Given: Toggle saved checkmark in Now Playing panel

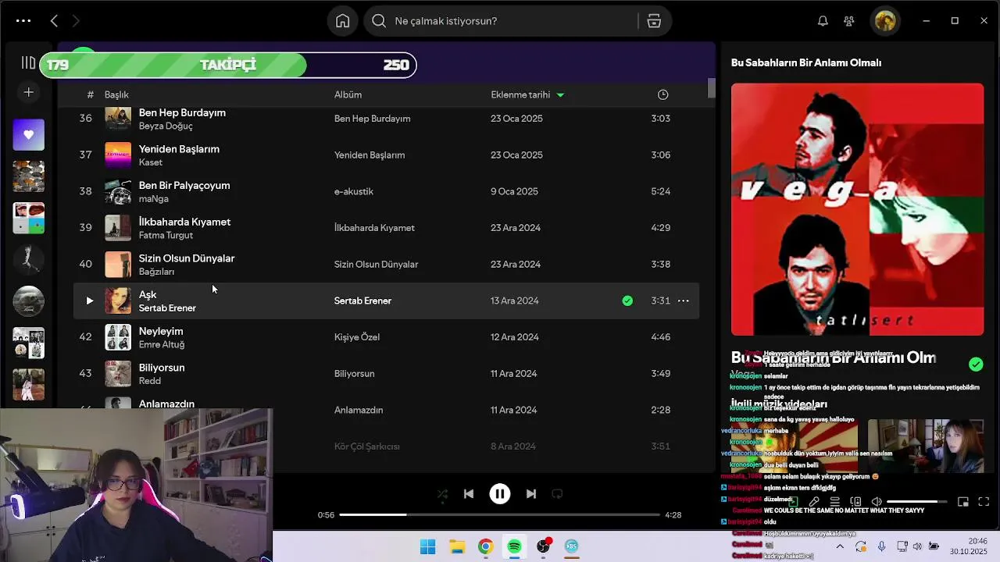Looking at the screenshot, I should tap(976, 364).
